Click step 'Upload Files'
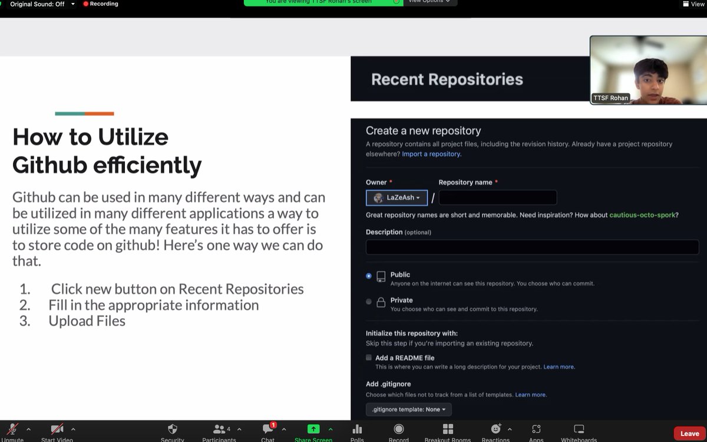Image resolution: width=707 pixels, height=442 pixels. point(87,321)
